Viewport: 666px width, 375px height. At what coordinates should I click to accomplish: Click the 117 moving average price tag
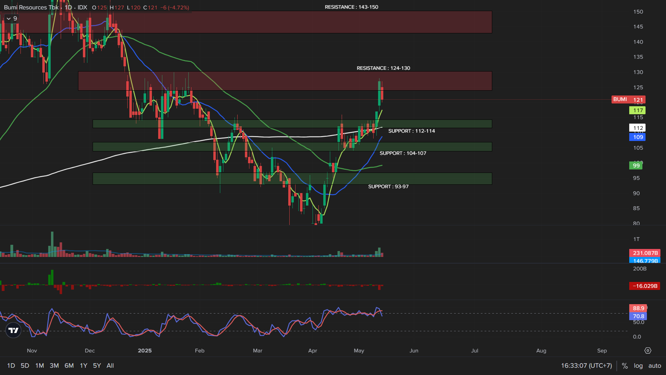pyautogui.click(x=638, y=110)
